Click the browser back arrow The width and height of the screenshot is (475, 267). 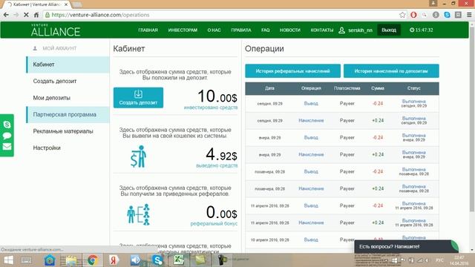pos(6,15)
